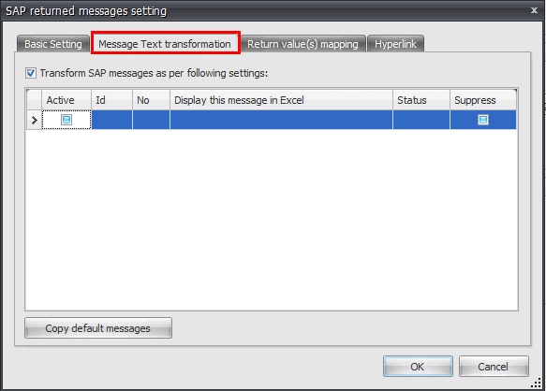
Task: Confirm settings with OK button
Action: [x=418, y=367]
